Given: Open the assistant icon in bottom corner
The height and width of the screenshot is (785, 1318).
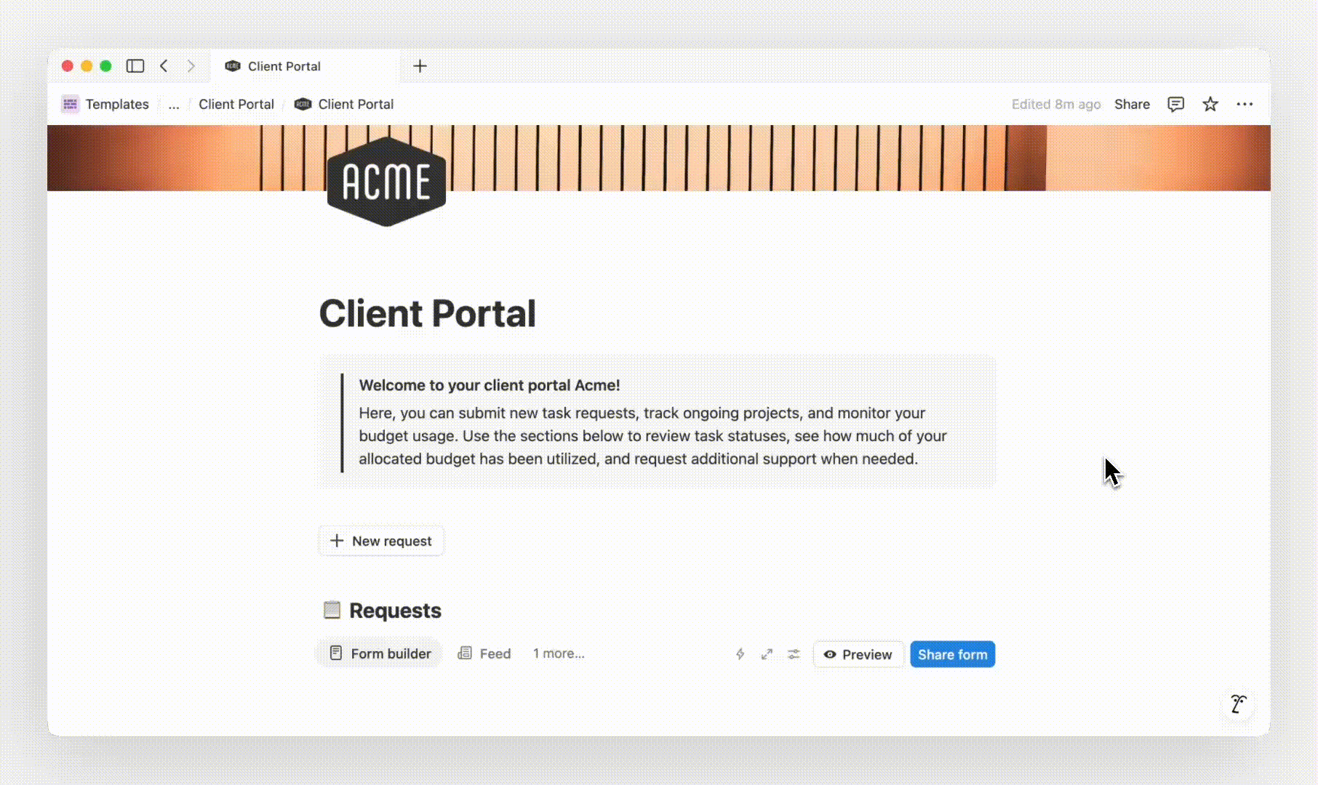Looking at the screenshot, I should click(x=1238, y=704).
